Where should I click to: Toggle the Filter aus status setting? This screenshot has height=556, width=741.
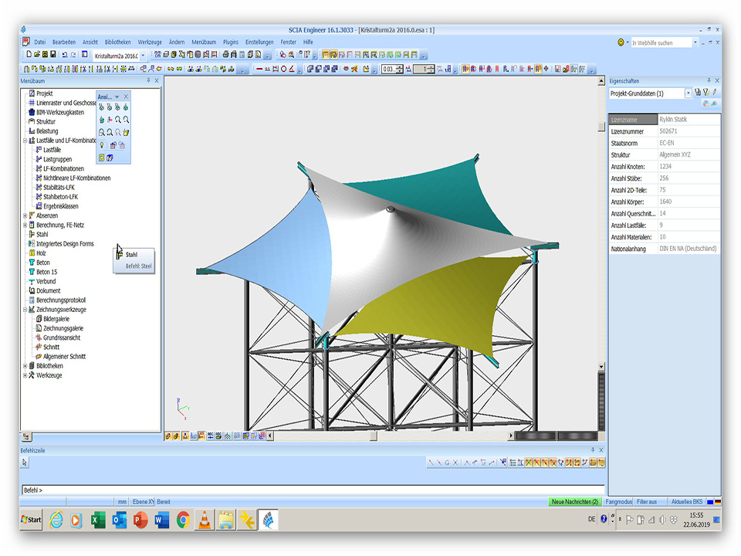coord(647,502)
